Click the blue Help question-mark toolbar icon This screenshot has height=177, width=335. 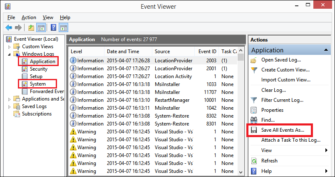pyautogui.click(x=53, y=27)
